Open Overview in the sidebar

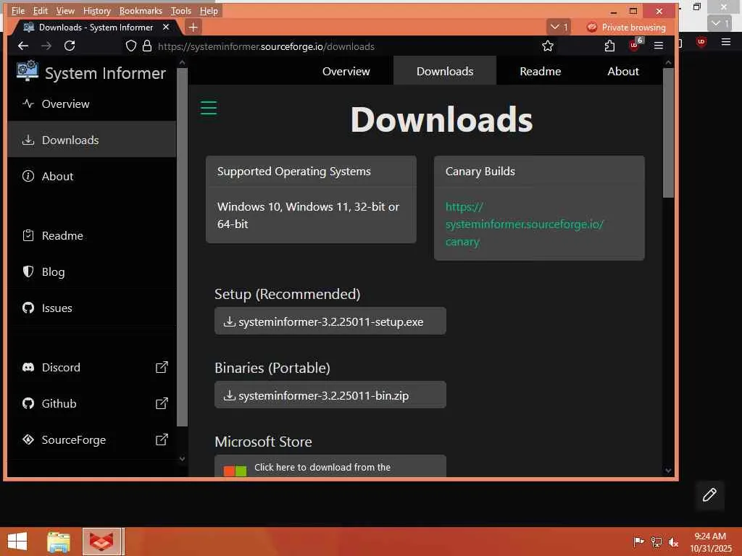(x=92, y=104)
